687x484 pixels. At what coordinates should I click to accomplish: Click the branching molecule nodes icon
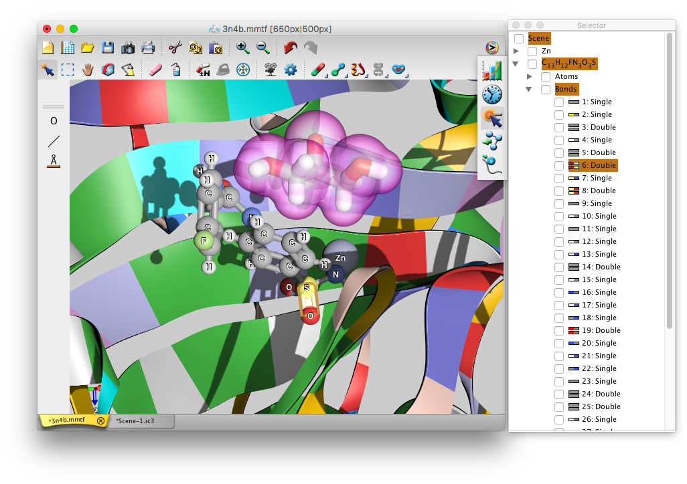[492, 141]
